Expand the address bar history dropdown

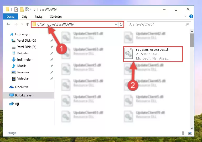(116, 24)
